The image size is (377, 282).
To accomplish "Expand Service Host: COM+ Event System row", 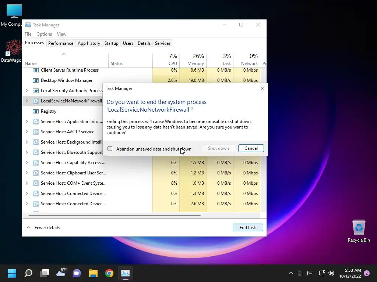I will [x=27, y=183].
